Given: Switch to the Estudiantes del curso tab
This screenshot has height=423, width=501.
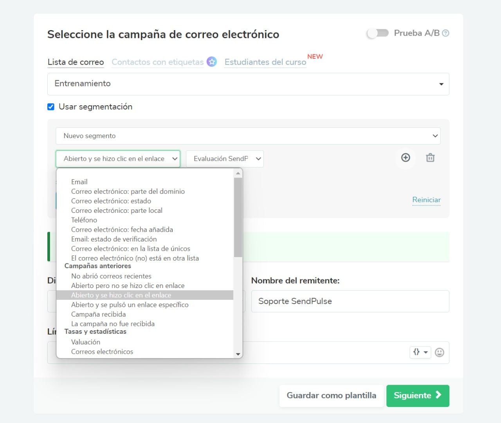Looking at the screenshot, I should 265,62.
